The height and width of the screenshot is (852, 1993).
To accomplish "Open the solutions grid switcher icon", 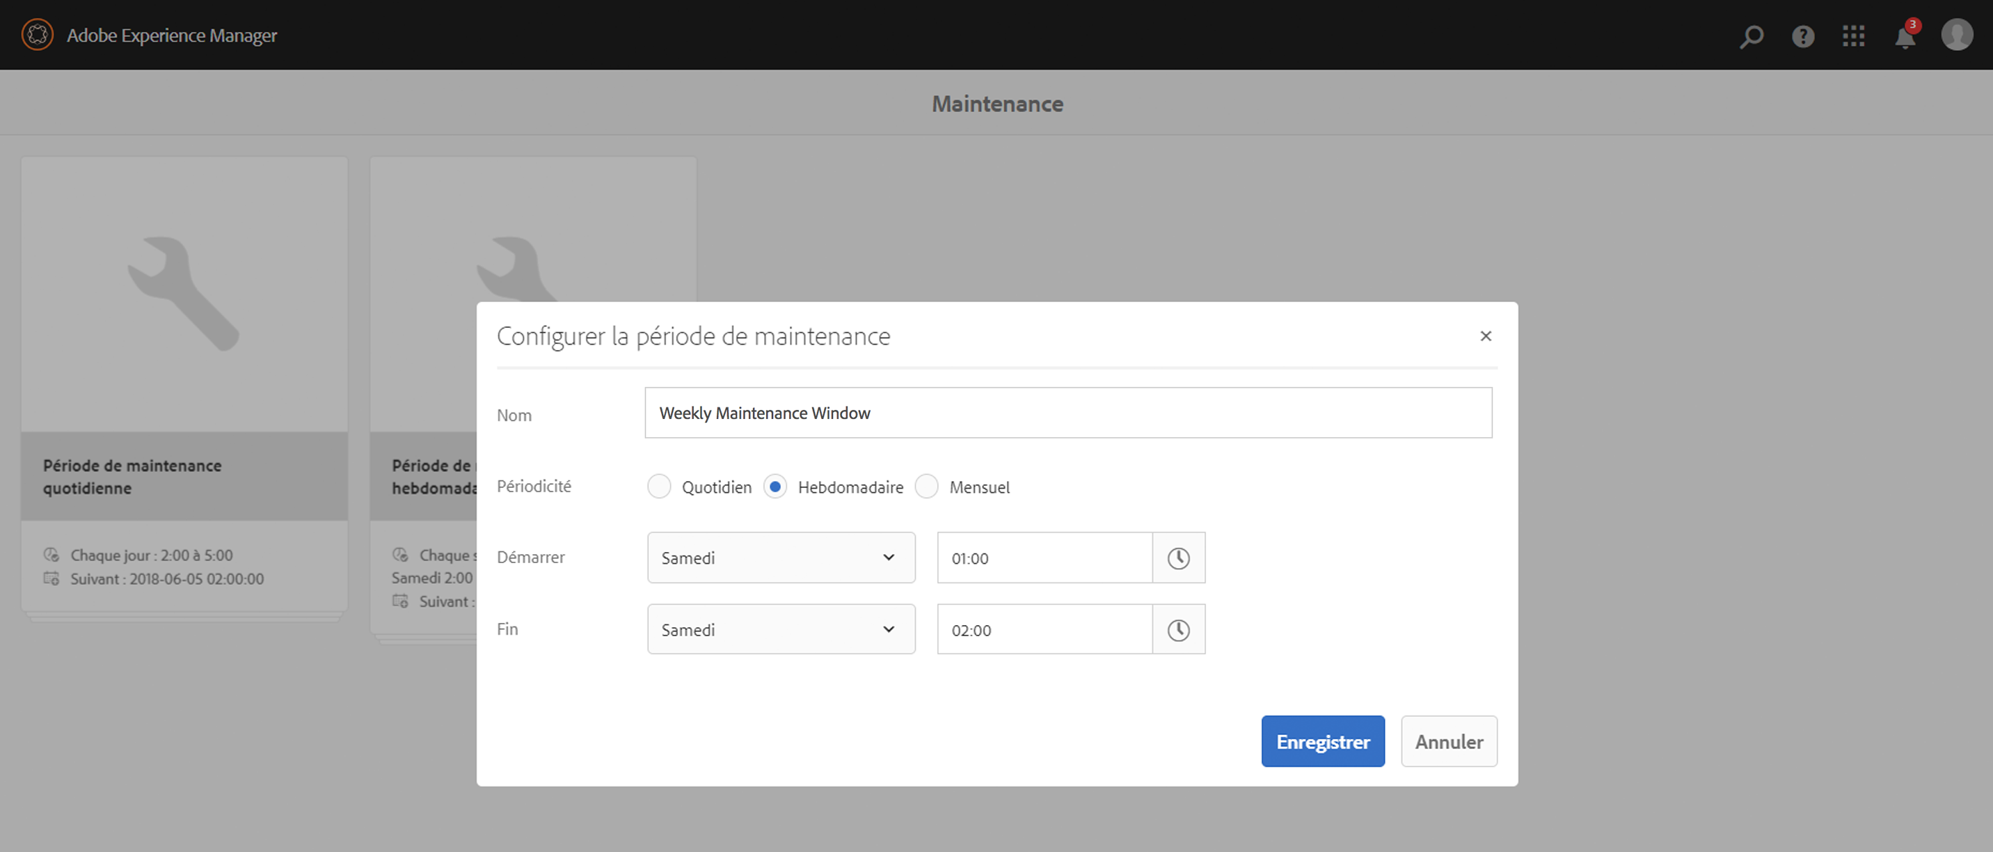I will coord(1854,35).
